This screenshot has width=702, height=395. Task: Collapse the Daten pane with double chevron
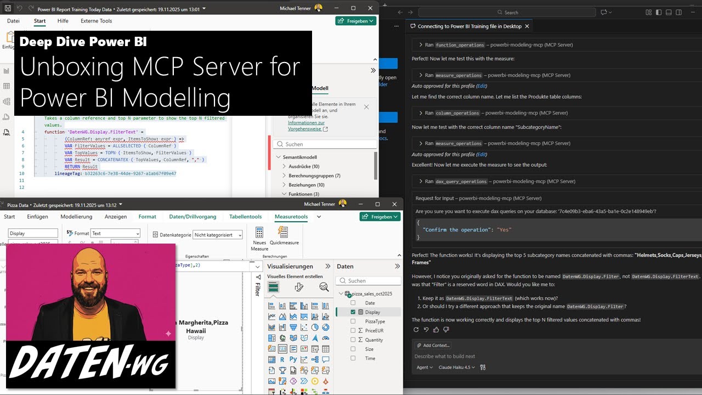click(398, 266)
